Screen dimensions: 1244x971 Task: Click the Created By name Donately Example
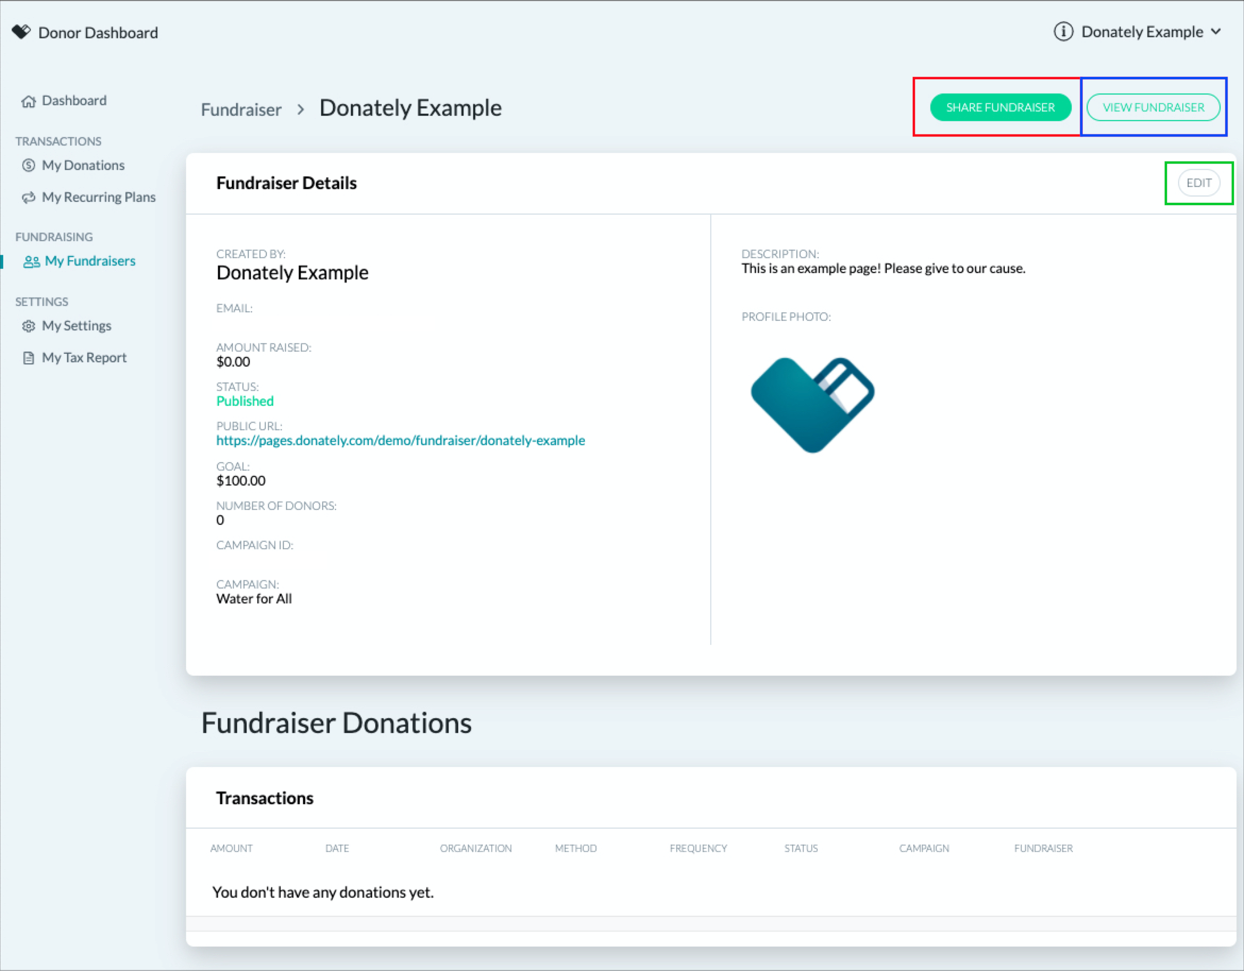292,272
